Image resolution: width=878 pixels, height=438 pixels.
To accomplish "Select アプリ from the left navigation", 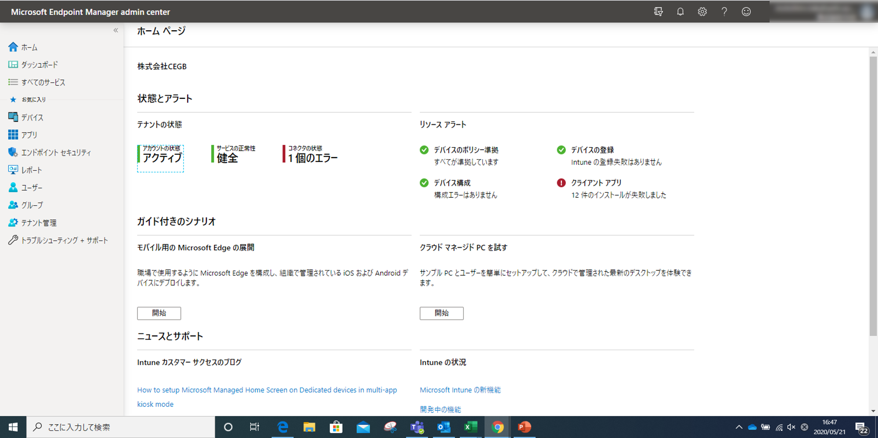I will point(30,135).
